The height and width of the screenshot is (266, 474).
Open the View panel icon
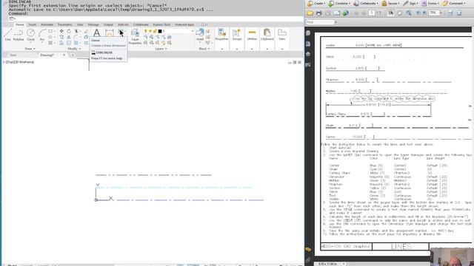pyautogui.click(x=281, y=35)
